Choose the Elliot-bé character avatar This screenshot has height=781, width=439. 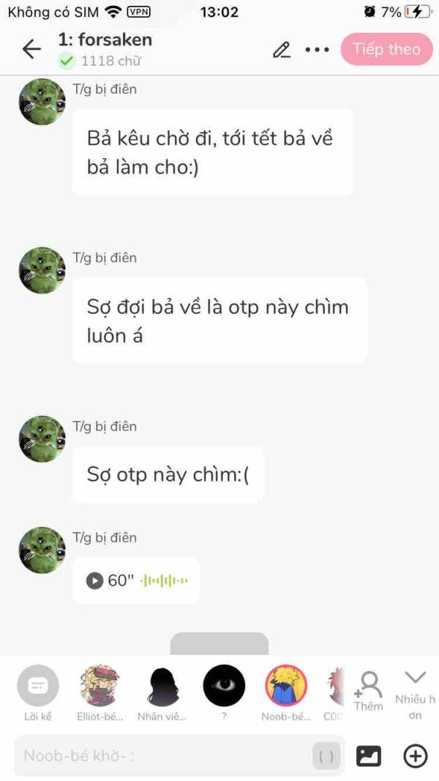coord(100,686)
